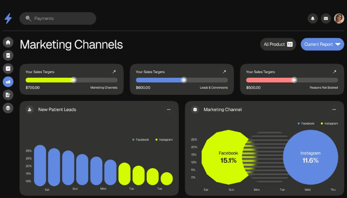Viewport: 347px width, 198px height.
Task: Expand the Reasons Not Booked target arrow
Action: [x=335, y=72]
